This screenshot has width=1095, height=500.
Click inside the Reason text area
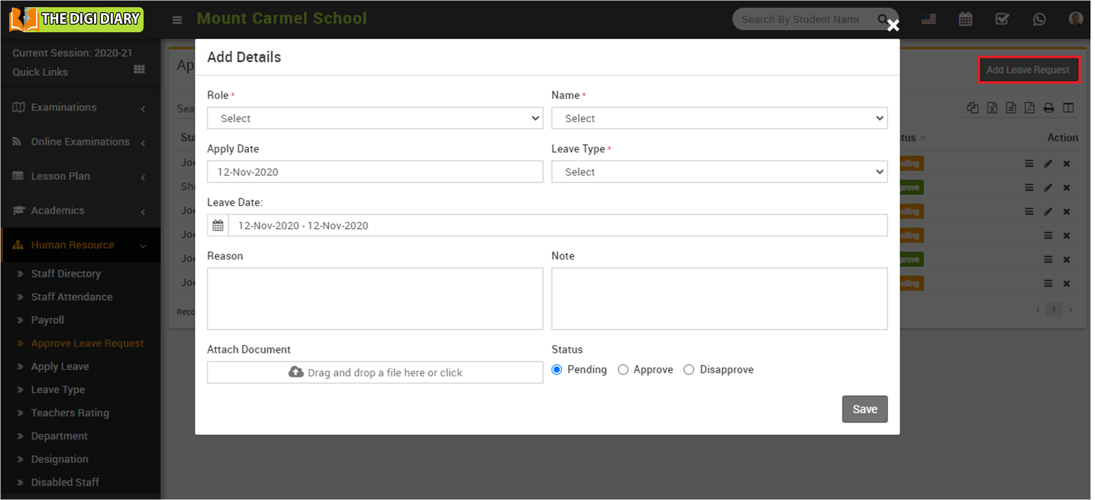click(375, 299)
